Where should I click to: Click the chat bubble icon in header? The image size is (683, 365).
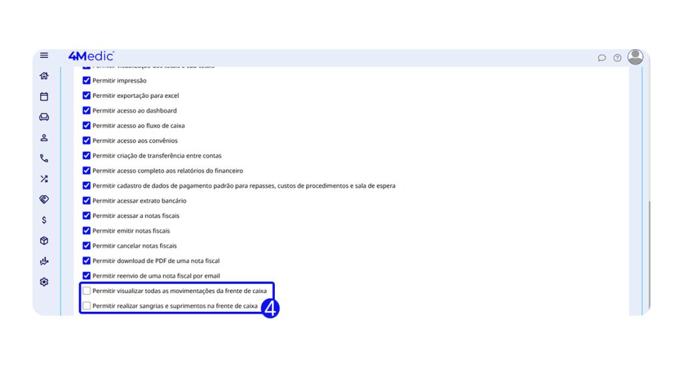click(602, 58)
